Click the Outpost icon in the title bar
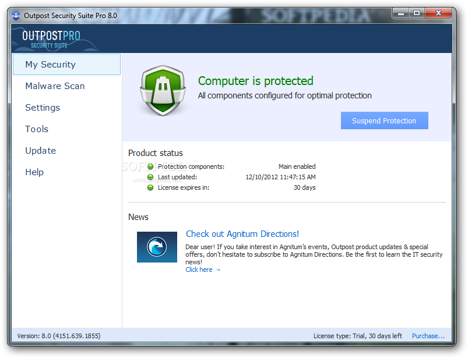This screenshot has height=358, width=468. [16, 16]
